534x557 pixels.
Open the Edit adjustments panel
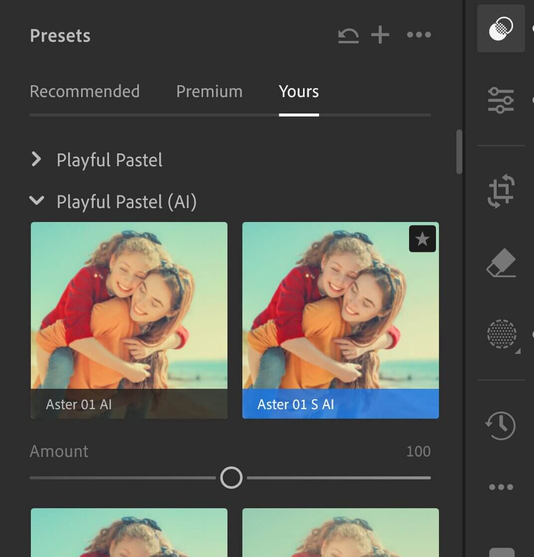point(501,101)
